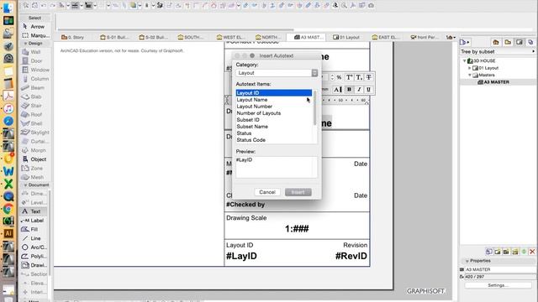Select the Section tool
The height and width of the screenshot is (302, 538).
coord(34,274)
